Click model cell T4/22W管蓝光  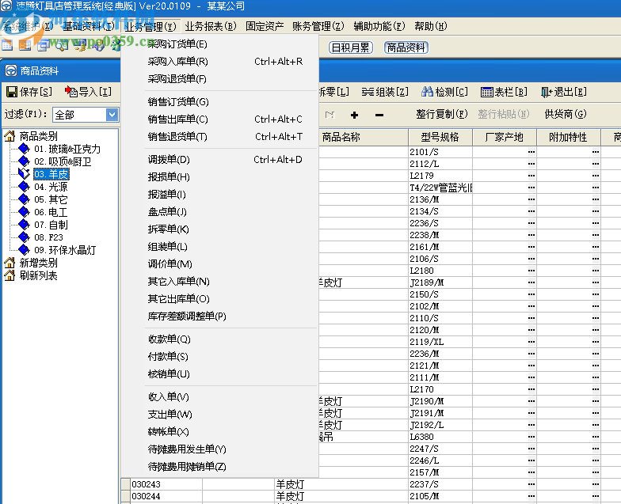coord(440,188)
